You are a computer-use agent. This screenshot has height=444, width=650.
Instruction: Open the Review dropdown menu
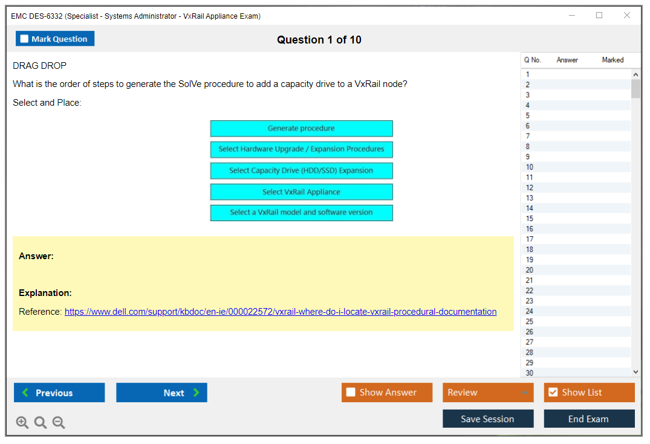(487, 393)
